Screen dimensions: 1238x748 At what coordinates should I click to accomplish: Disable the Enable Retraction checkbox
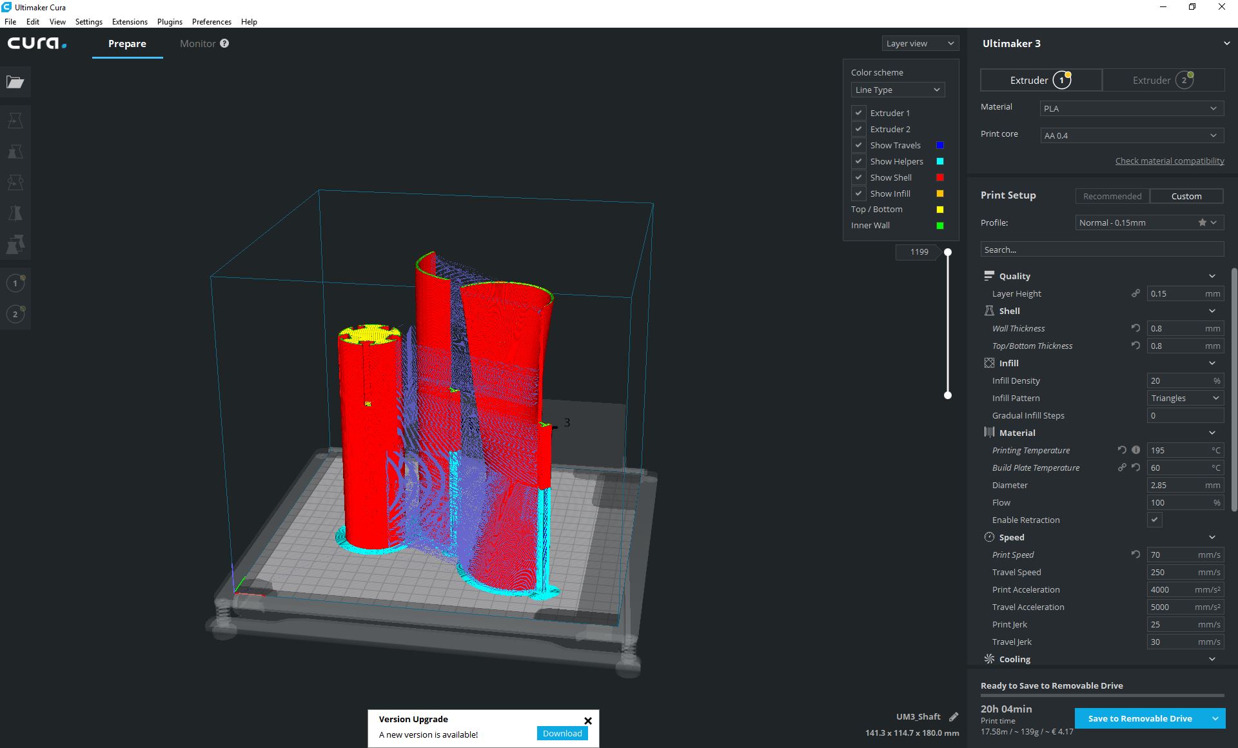[x=1154, y=520]
